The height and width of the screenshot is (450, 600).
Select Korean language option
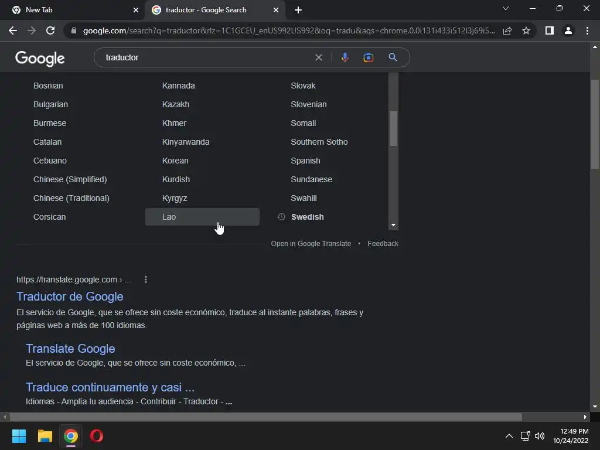[175, 161]
